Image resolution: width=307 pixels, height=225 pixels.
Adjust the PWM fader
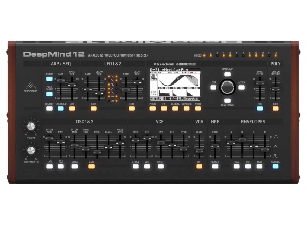pyautogui.click(x=61, y=142)
